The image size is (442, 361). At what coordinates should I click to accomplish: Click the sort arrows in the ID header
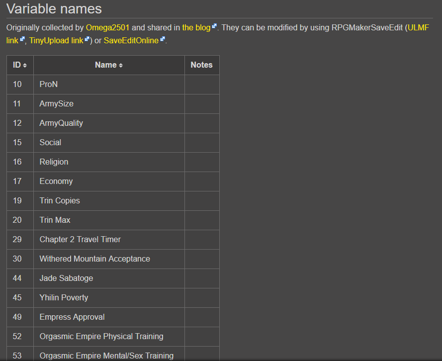[25, 66]
